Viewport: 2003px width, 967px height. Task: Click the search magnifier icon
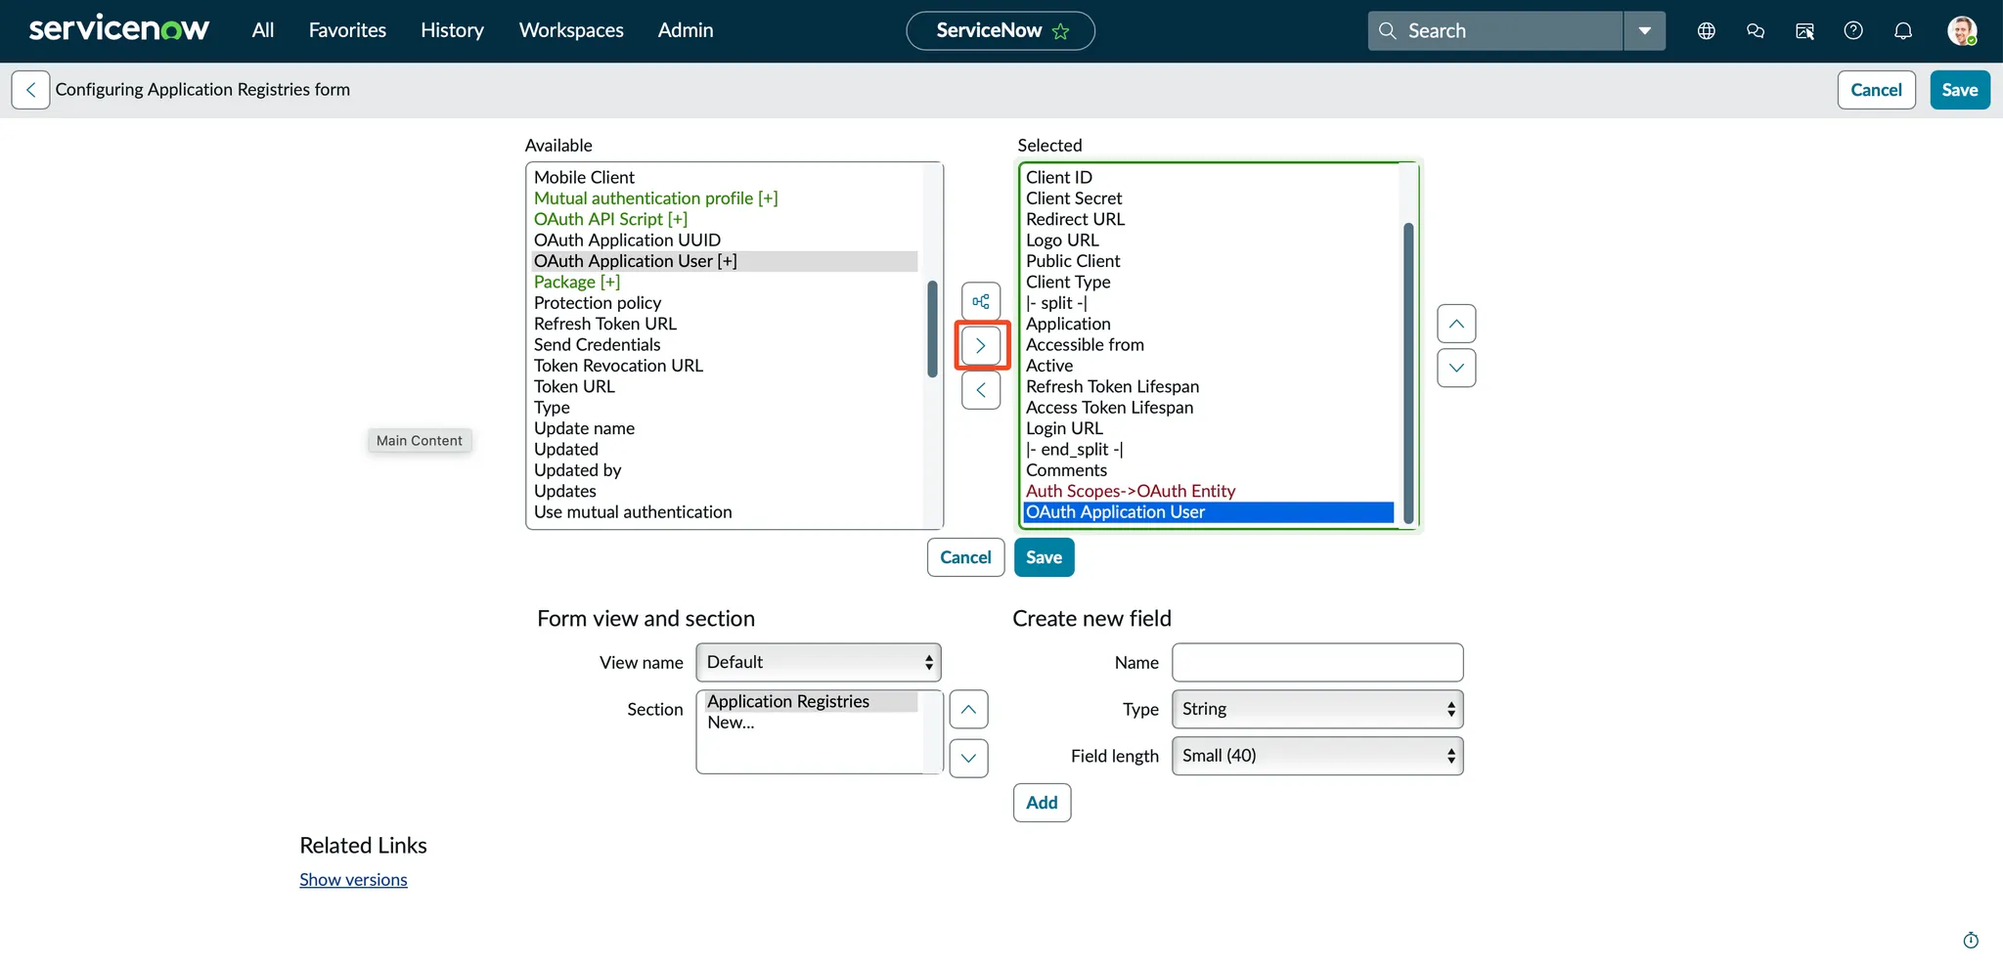tap(1387, 30)
